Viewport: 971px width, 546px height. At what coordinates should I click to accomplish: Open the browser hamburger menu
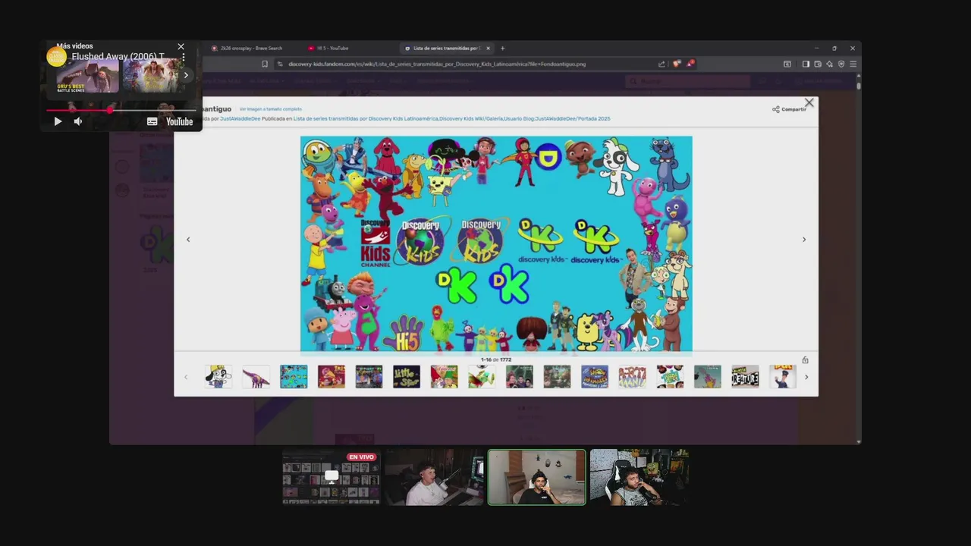pos(853,64)
